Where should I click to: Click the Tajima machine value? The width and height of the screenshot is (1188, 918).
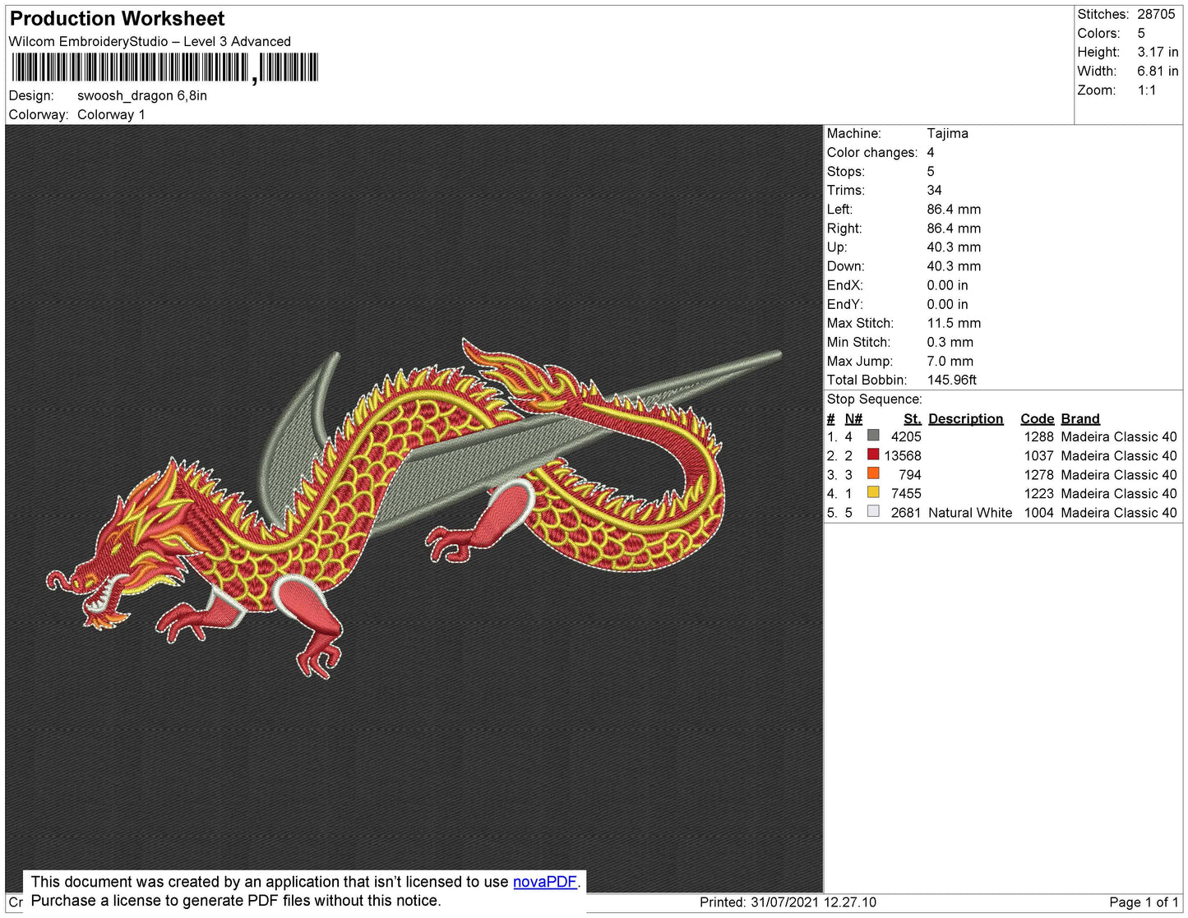click(x=947, y=133)
